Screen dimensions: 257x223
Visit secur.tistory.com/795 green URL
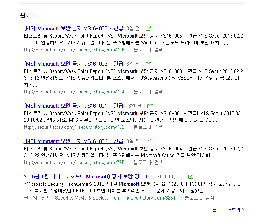point(101,163)
